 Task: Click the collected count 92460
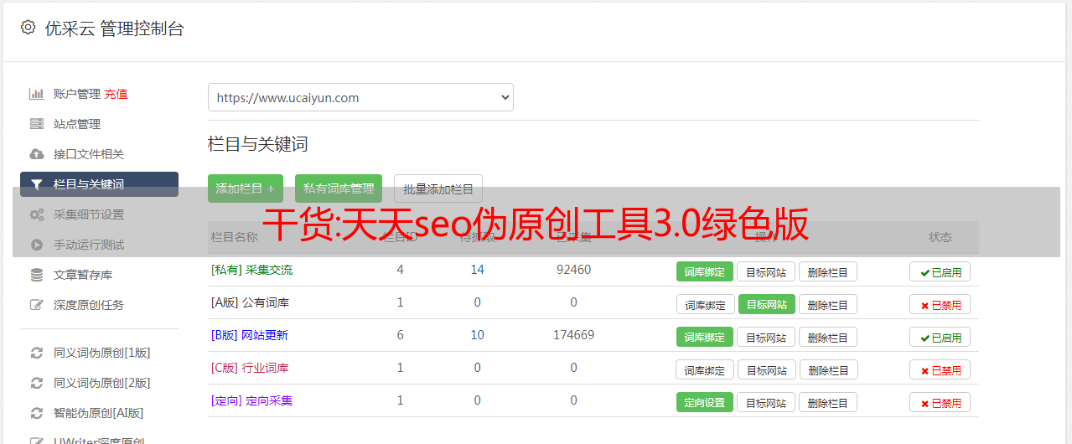tap(573, 270)
